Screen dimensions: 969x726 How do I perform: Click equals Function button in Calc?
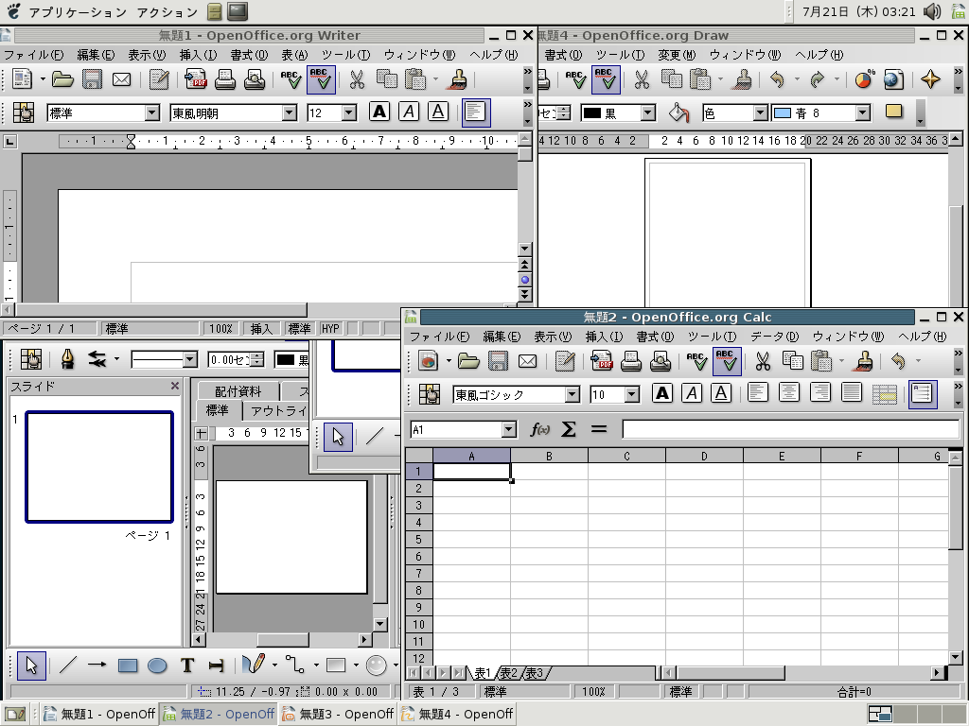coord(598,429)
